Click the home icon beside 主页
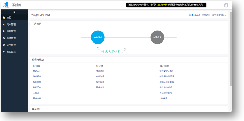Image resolution: width=244 pixels, height=121 pixels. 4,18
